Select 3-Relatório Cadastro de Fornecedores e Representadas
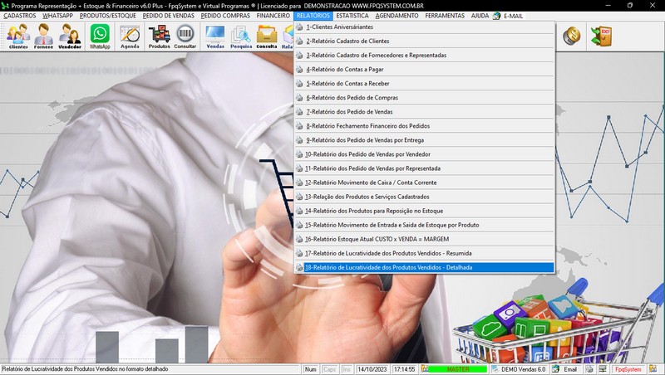This screenshot has width=665, height=375. click(x=424, y=55)
